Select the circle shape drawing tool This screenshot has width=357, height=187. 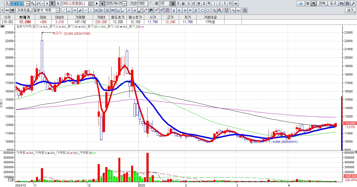202,10
